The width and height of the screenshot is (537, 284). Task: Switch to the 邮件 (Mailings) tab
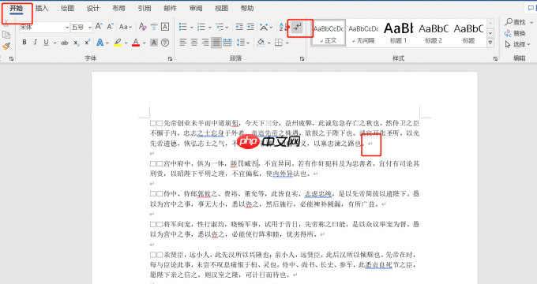tap(171, 8)
